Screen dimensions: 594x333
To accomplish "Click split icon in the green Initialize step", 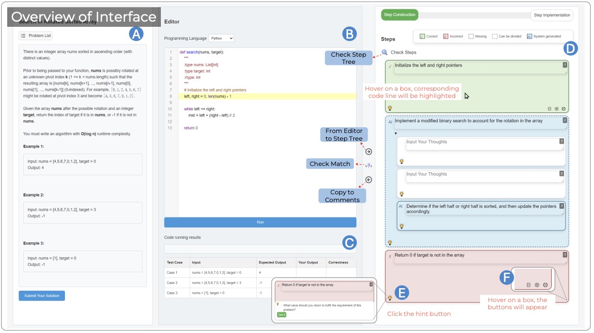I will click(x=550, y=109).
